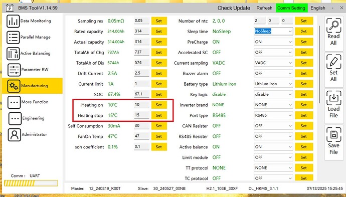Click the Heating stop input field
This screenshot has height=197, width=346.
[141, 115]
